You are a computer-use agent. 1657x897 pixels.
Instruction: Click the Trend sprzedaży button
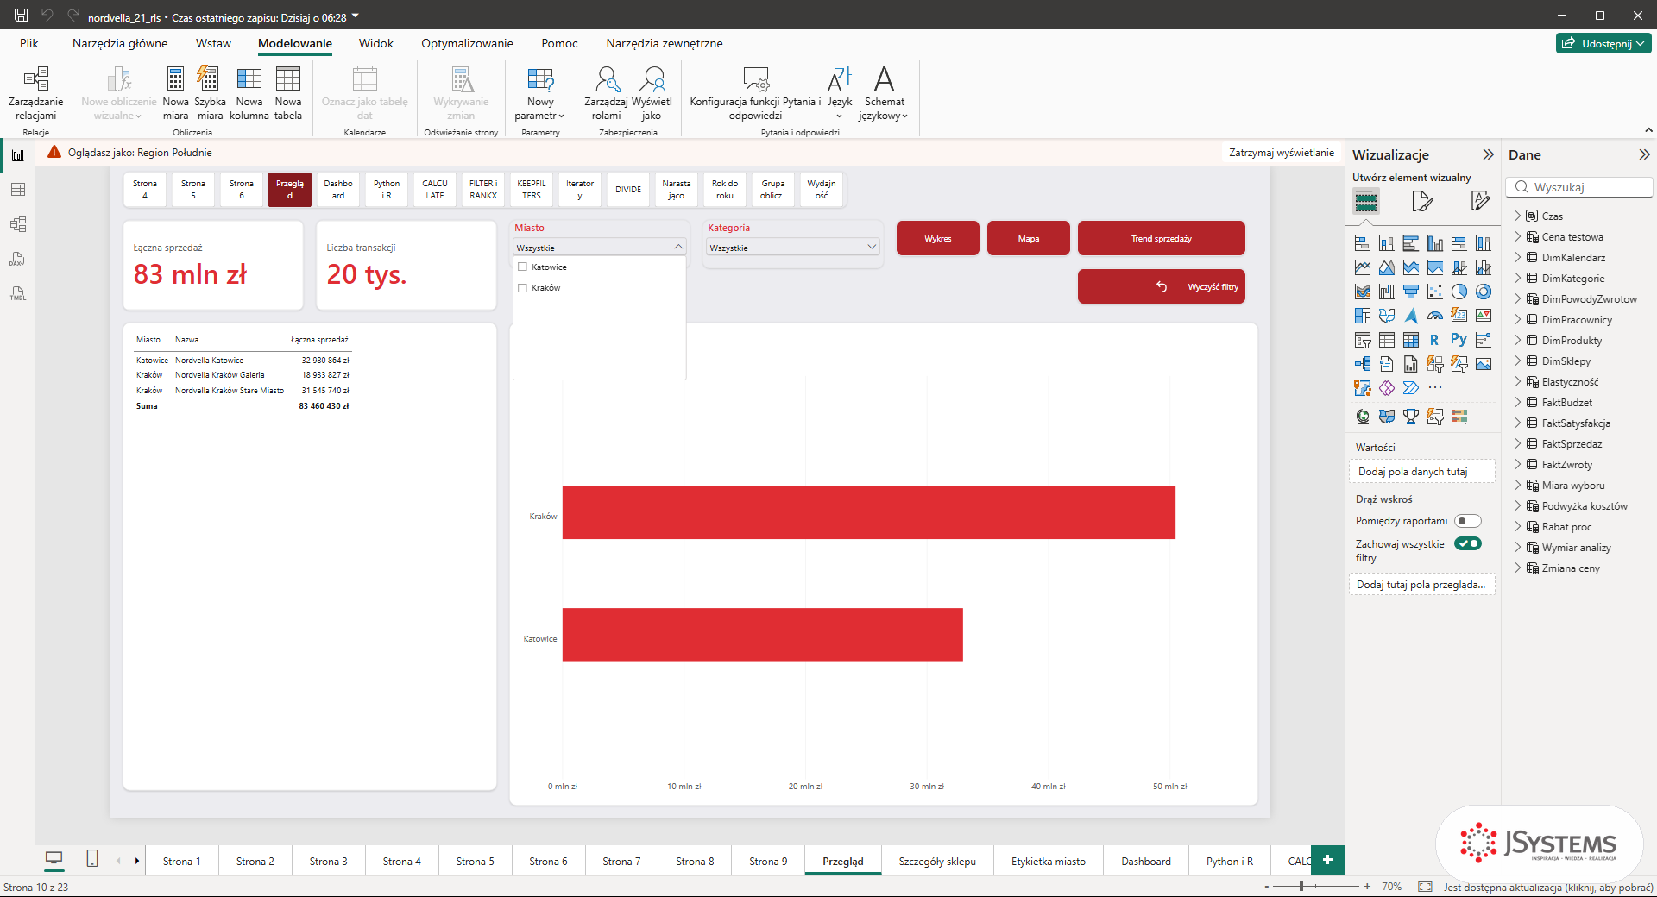(1162, 239)
